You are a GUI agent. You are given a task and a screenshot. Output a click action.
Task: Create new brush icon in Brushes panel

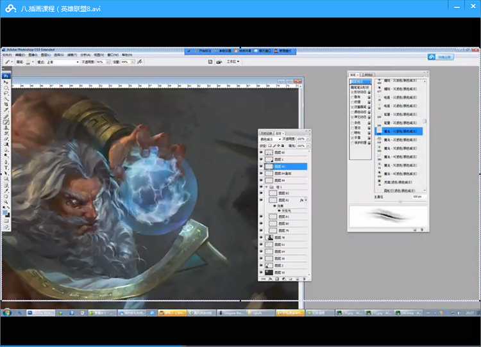415,229
